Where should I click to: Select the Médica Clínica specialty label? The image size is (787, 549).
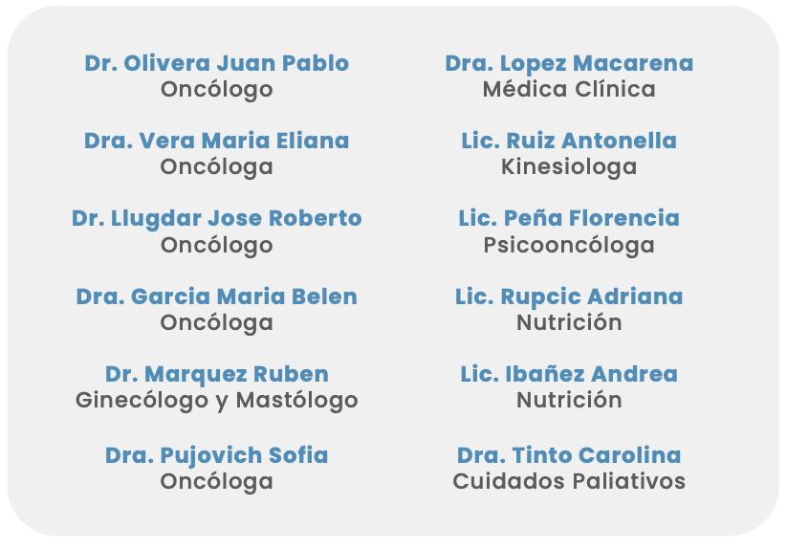pos(569,89)
